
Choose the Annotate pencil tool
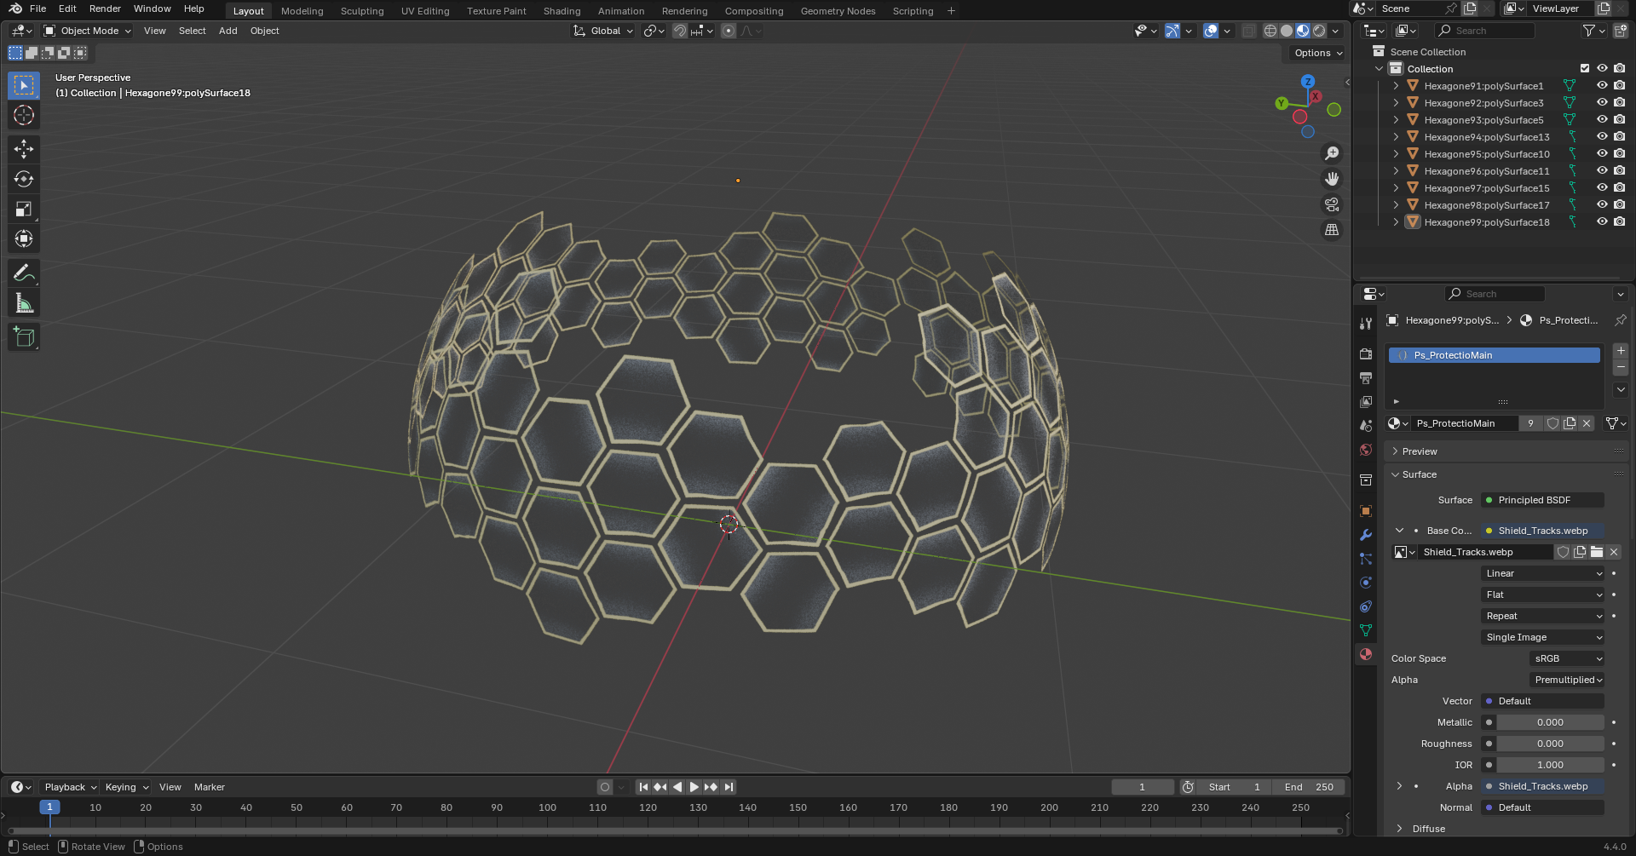pyautogui.click(x=24, y=273)
